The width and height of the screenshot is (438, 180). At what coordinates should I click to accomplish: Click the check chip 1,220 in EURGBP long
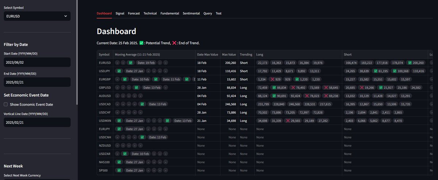point(302,79)
